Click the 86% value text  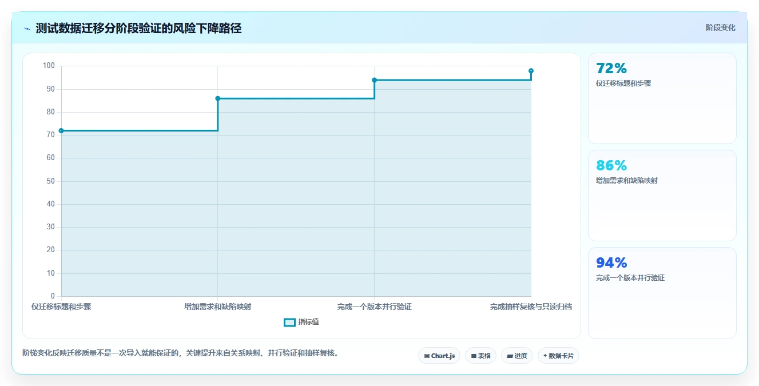point(611,166)
